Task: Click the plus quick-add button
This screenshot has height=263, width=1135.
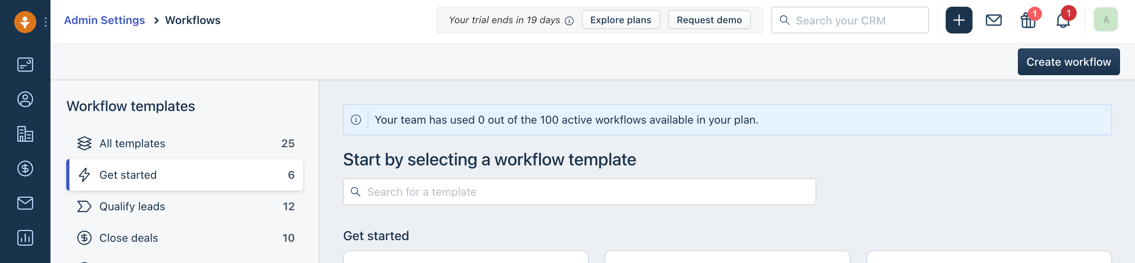Action: [959, 20]
